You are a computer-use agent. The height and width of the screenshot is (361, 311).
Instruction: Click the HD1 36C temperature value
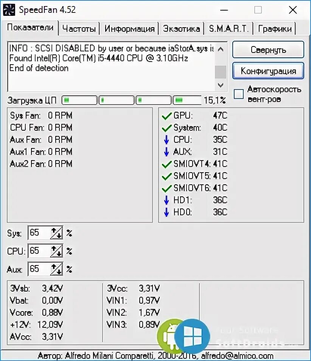click(220, 200)
